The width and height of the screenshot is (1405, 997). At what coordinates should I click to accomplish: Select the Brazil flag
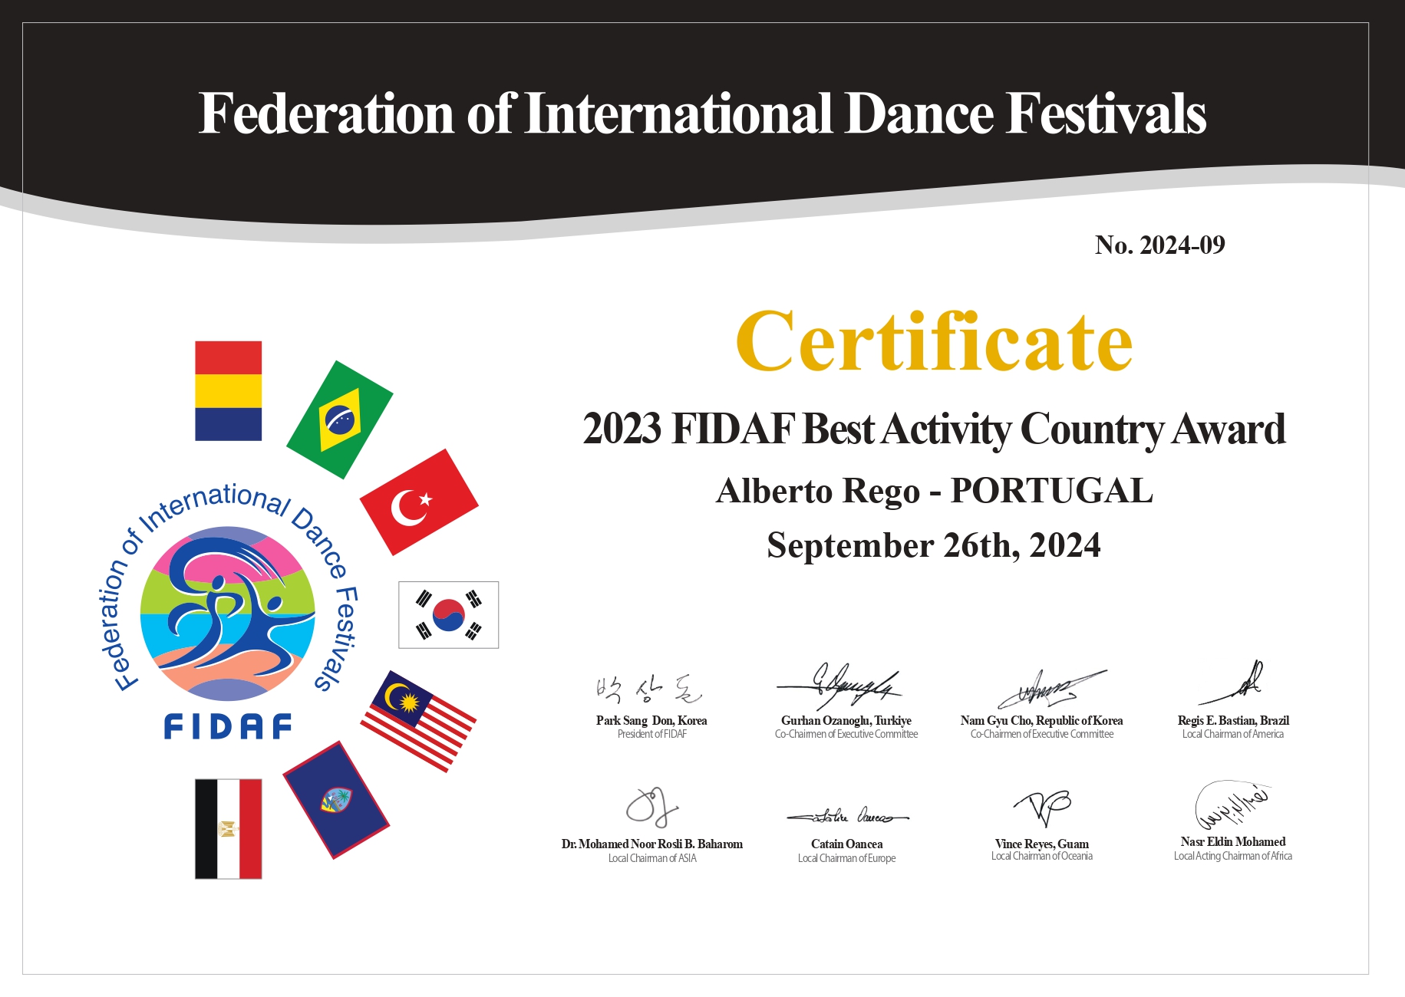click(340, 420)
